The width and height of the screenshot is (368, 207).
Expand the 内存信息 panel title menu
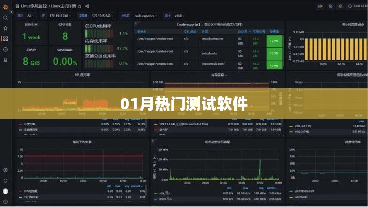pos(219,75)
